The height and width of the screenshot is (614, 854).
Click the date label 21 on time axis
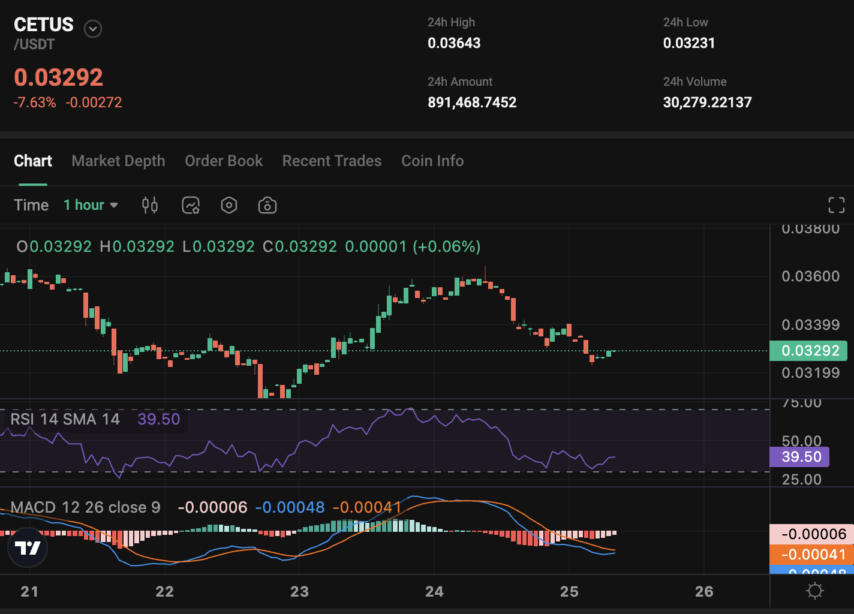(x=29, y=592)
